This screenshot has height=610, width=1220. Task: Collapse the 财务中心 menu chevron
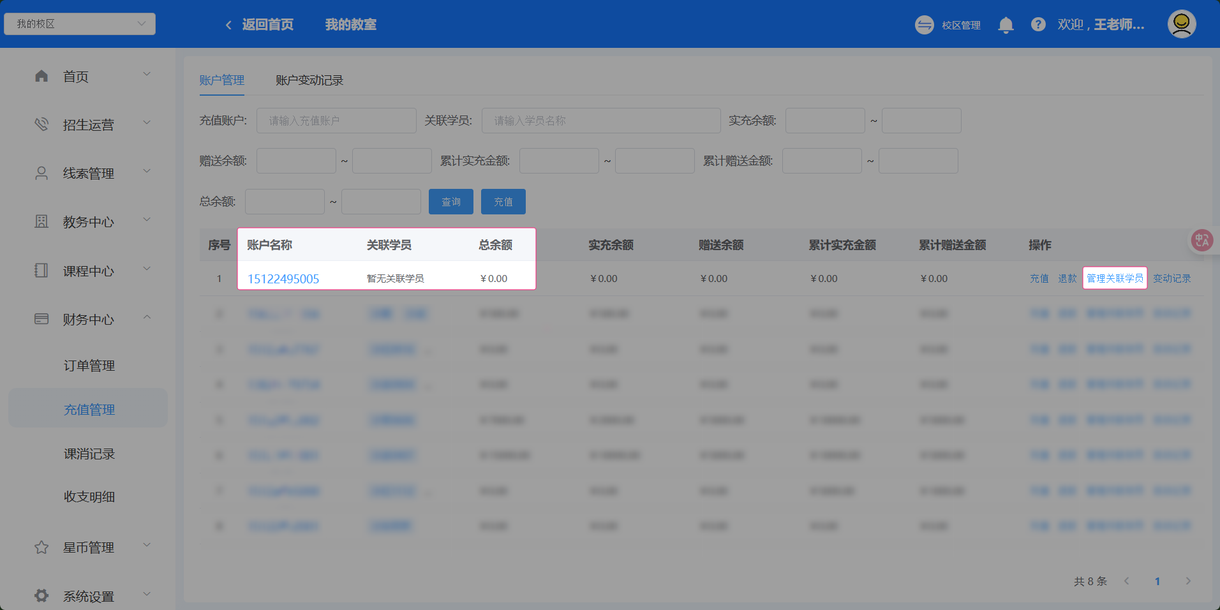[147, 317]
